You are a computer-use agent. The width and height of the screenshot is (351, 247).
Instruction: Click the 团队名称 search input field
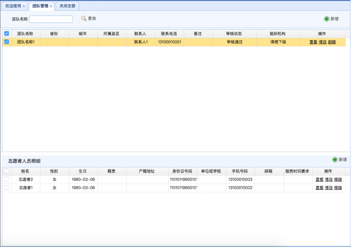(x=51, y=19)
